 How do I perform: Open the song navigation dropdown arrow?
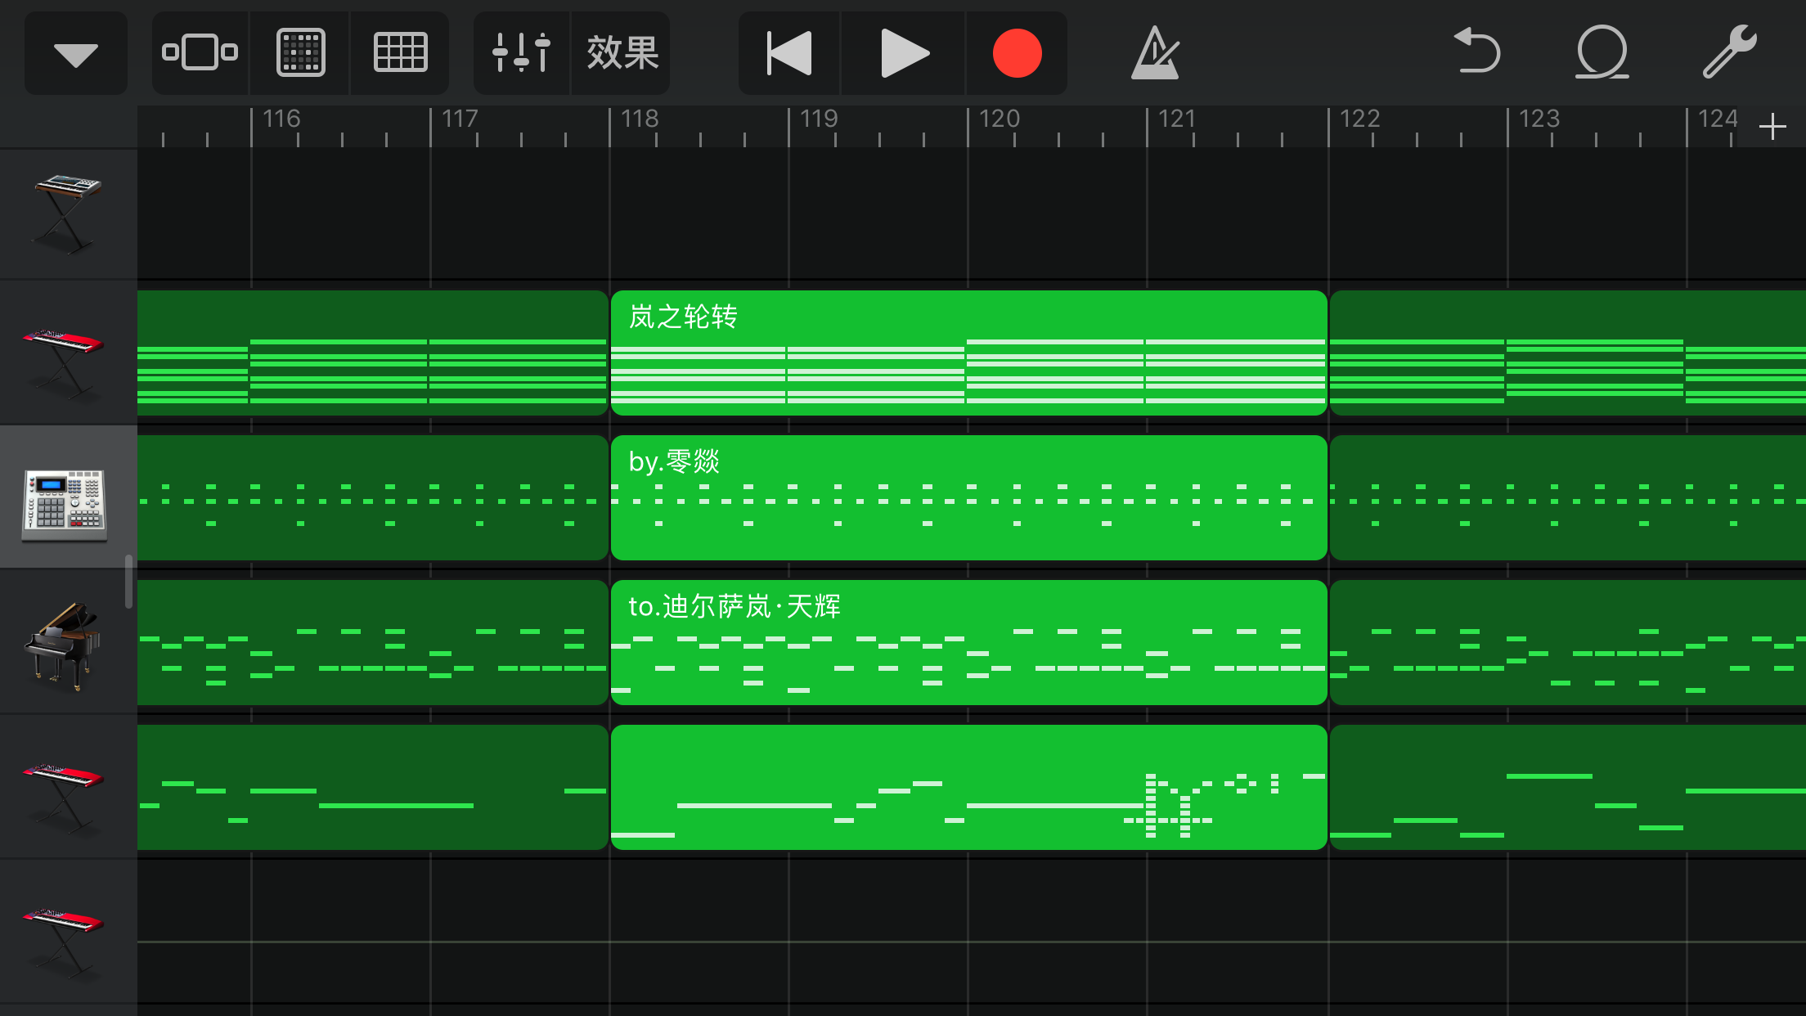tap(75, 53)
